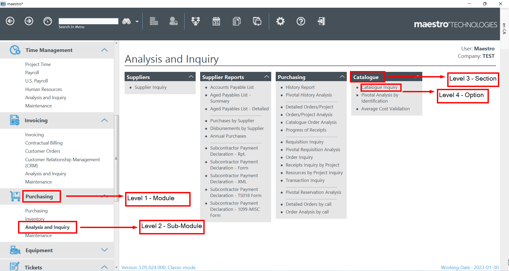Open the help question mark icon
This screenshot has height=271, width=509.
coord(301,21)
